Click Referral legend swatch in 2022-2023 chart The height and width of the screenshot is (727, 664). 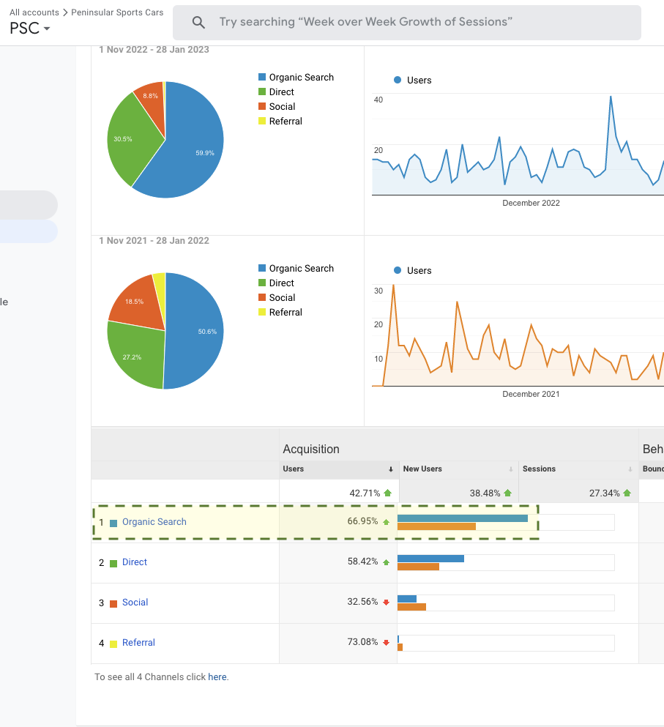[262, 121]
